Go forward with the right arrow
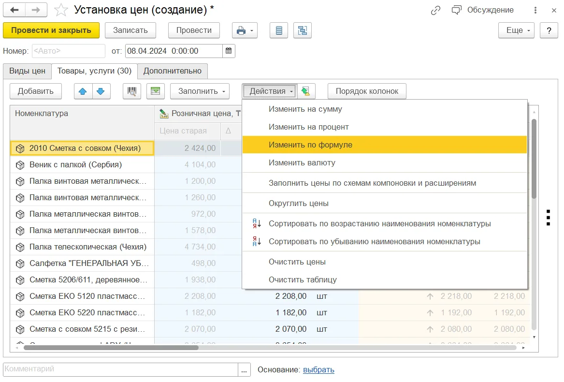Viewport: 564px width, 382px height. [x=36, y=10]
